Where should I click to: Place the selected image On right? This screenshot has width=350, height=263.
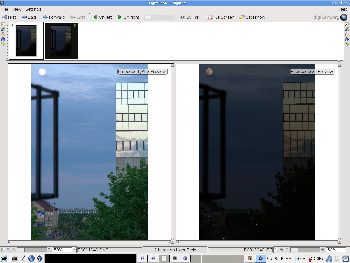click(x=128, y=17)
